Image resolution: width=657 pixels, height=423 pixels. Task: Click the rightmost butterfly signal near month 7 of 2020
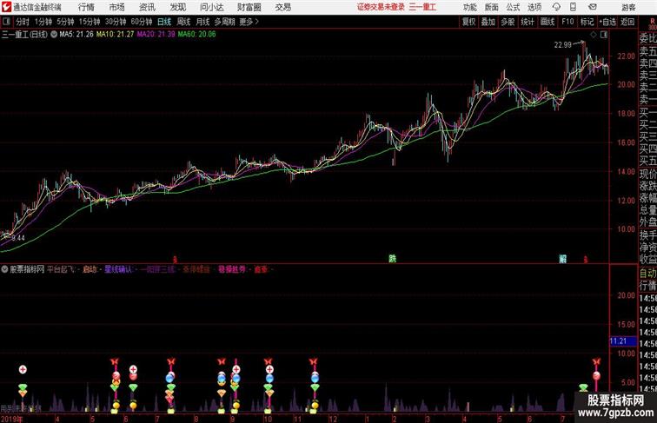(596, 361)
